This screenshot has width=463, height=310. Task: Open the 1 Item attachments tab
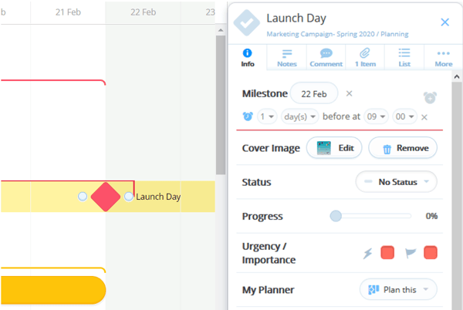365,58
